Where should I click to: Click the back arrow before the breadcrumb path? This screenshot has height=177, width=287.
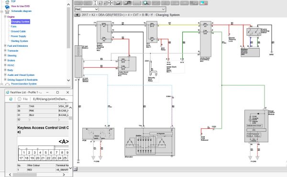coord(77,15)
